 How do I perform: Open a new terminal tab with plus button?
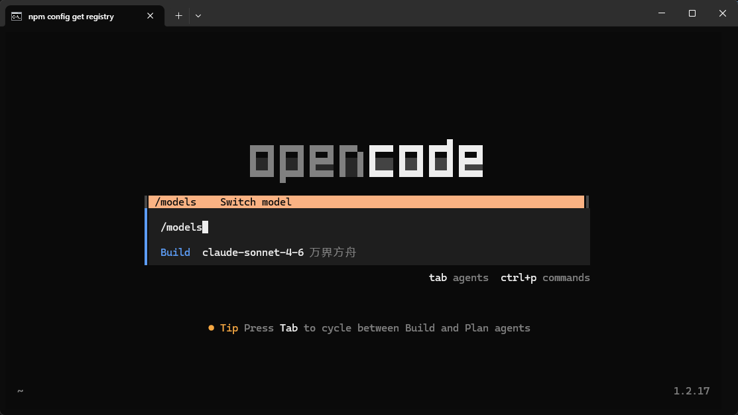click(178, 16)
